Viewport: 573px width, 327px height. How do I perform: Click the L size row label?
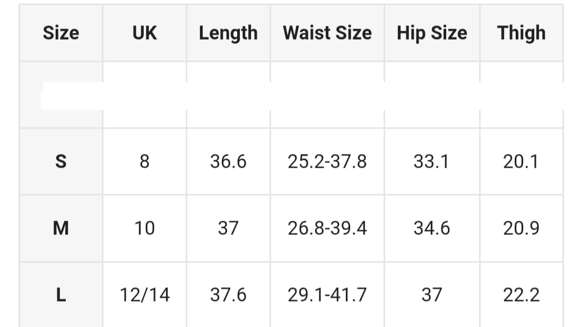coord(61,295)
